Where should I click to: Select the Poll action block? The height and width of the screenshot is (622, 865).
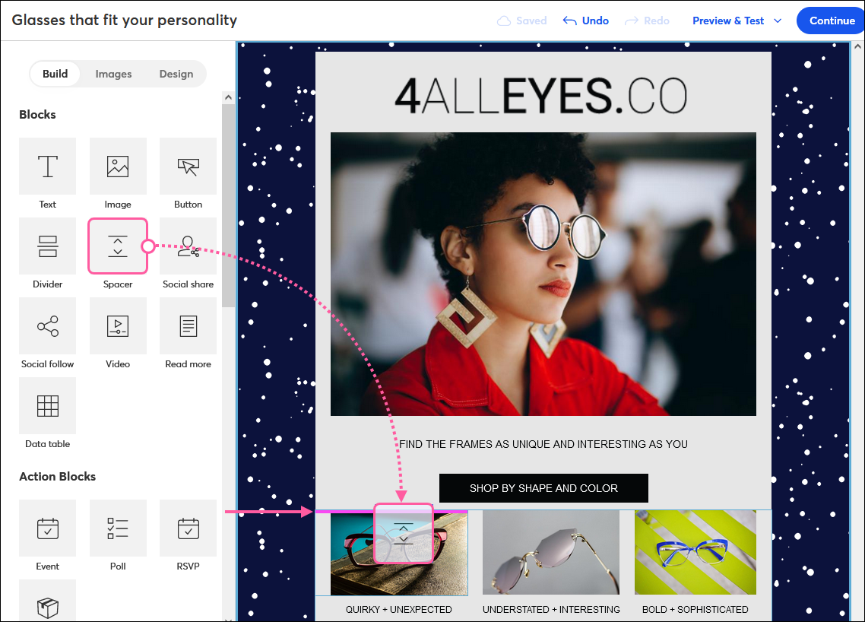click(x=118, y=528)
